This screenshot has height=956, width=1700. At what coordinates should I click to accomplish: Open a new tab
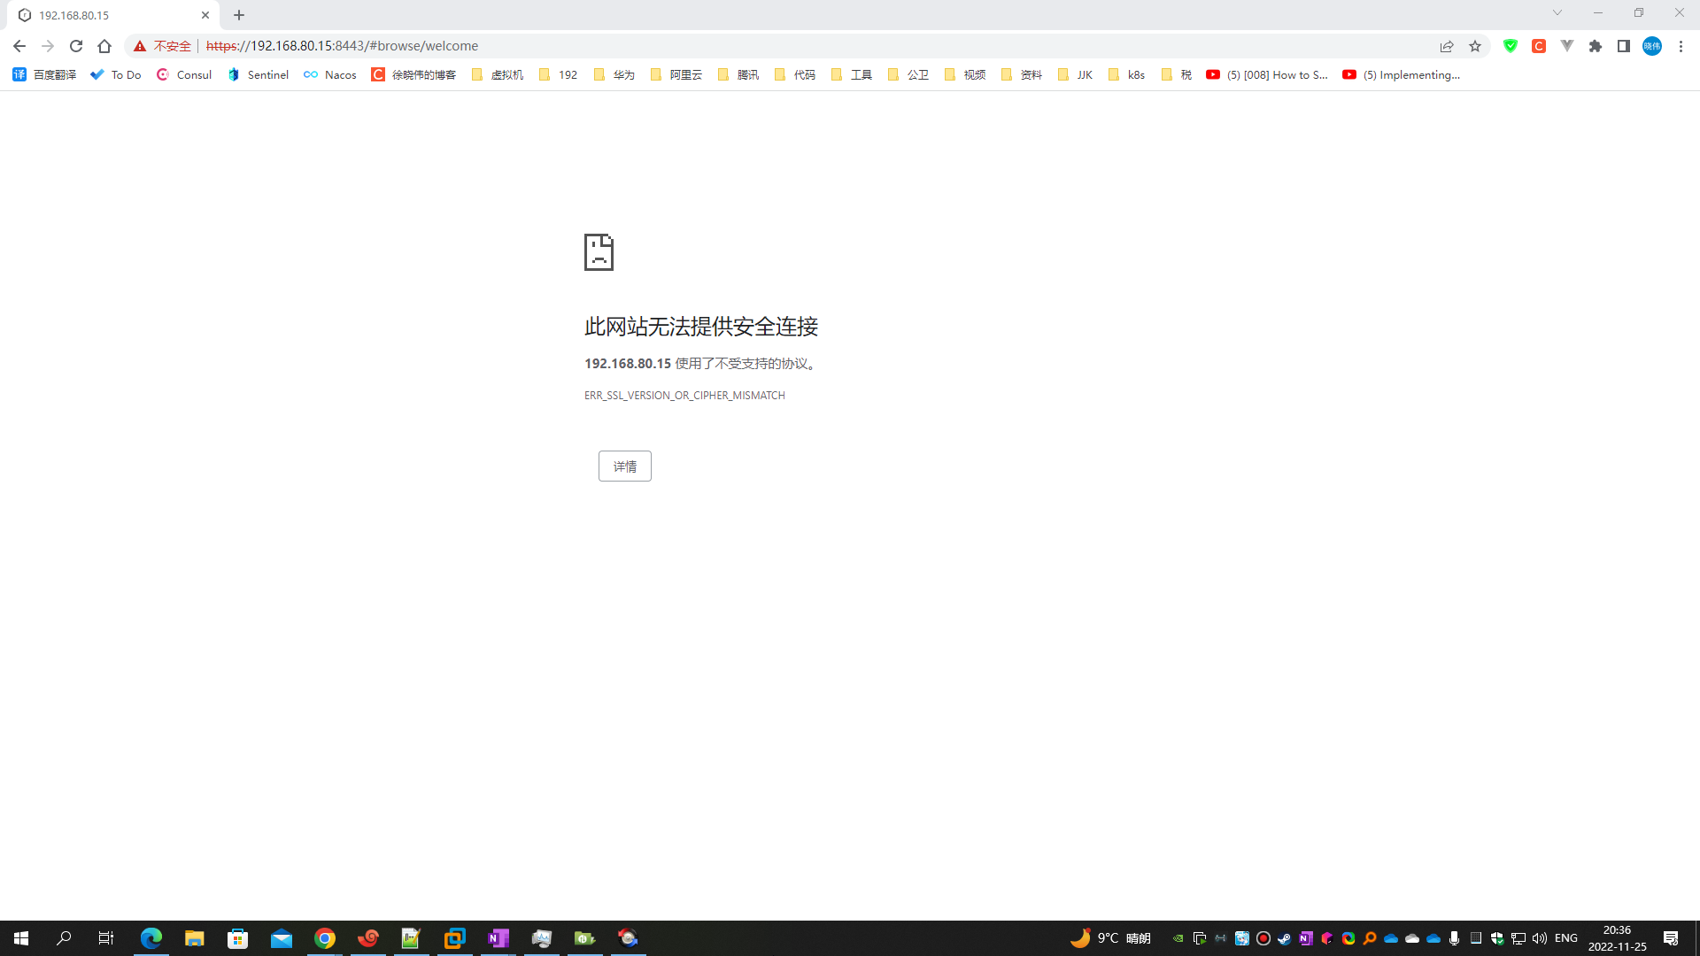coord(239,15)
